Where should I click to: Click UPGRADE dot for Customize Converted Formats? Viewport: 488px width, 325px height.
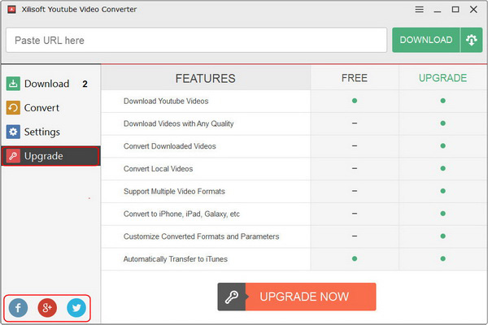pos(443,236)
